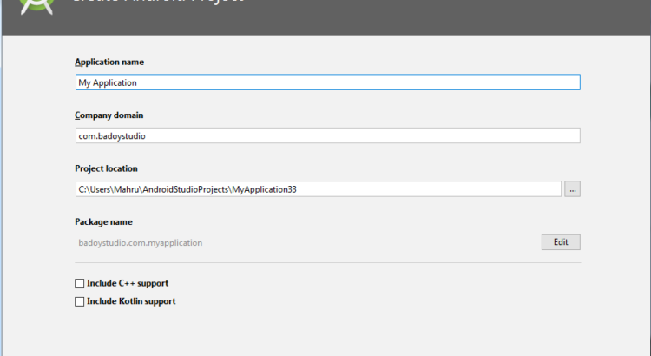This screenshot has height=356, width=651.
Task: Toggle the Include Kotlin support checkbox
Action: [80, 301]
